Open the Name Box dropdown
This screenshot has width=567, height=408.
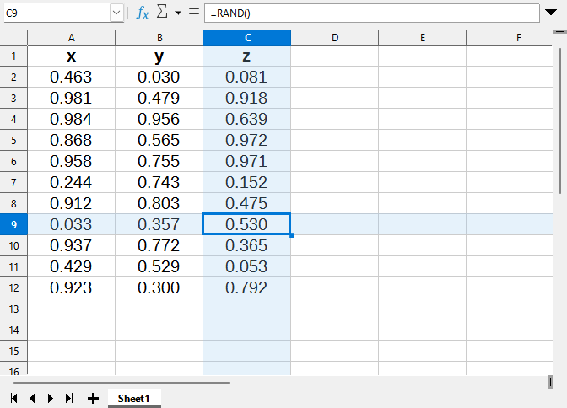point(116,13)
